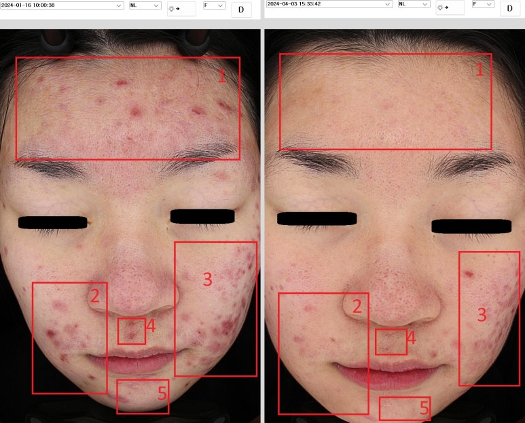The height and width of the screenshot is (423, 525).
Task: Click the light source icon in left panel
Action: pyautogui.click(x=181, y=9)
